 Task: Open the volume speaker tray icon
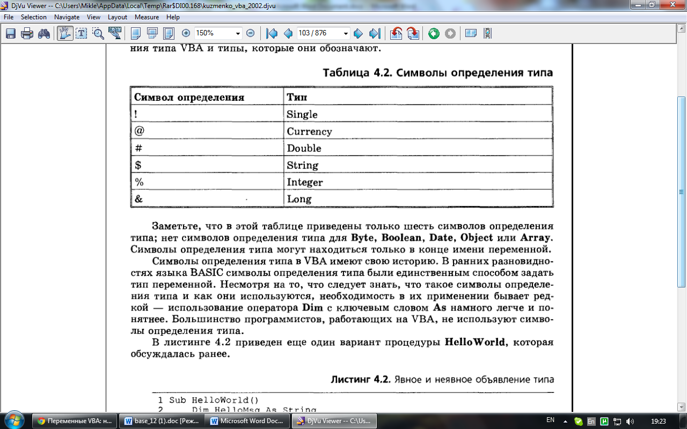point(630,421)
